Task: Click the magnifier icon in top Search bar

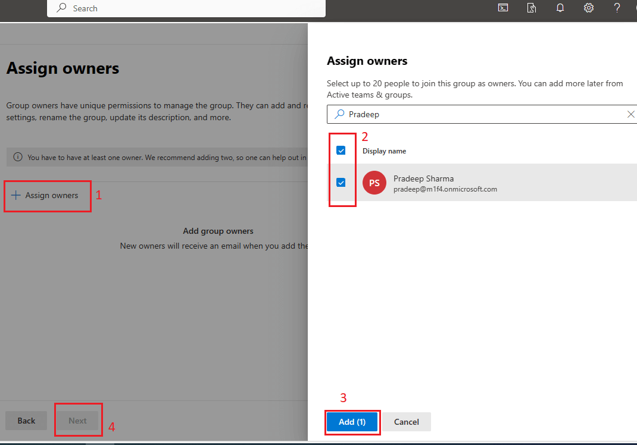Action: 61,8
